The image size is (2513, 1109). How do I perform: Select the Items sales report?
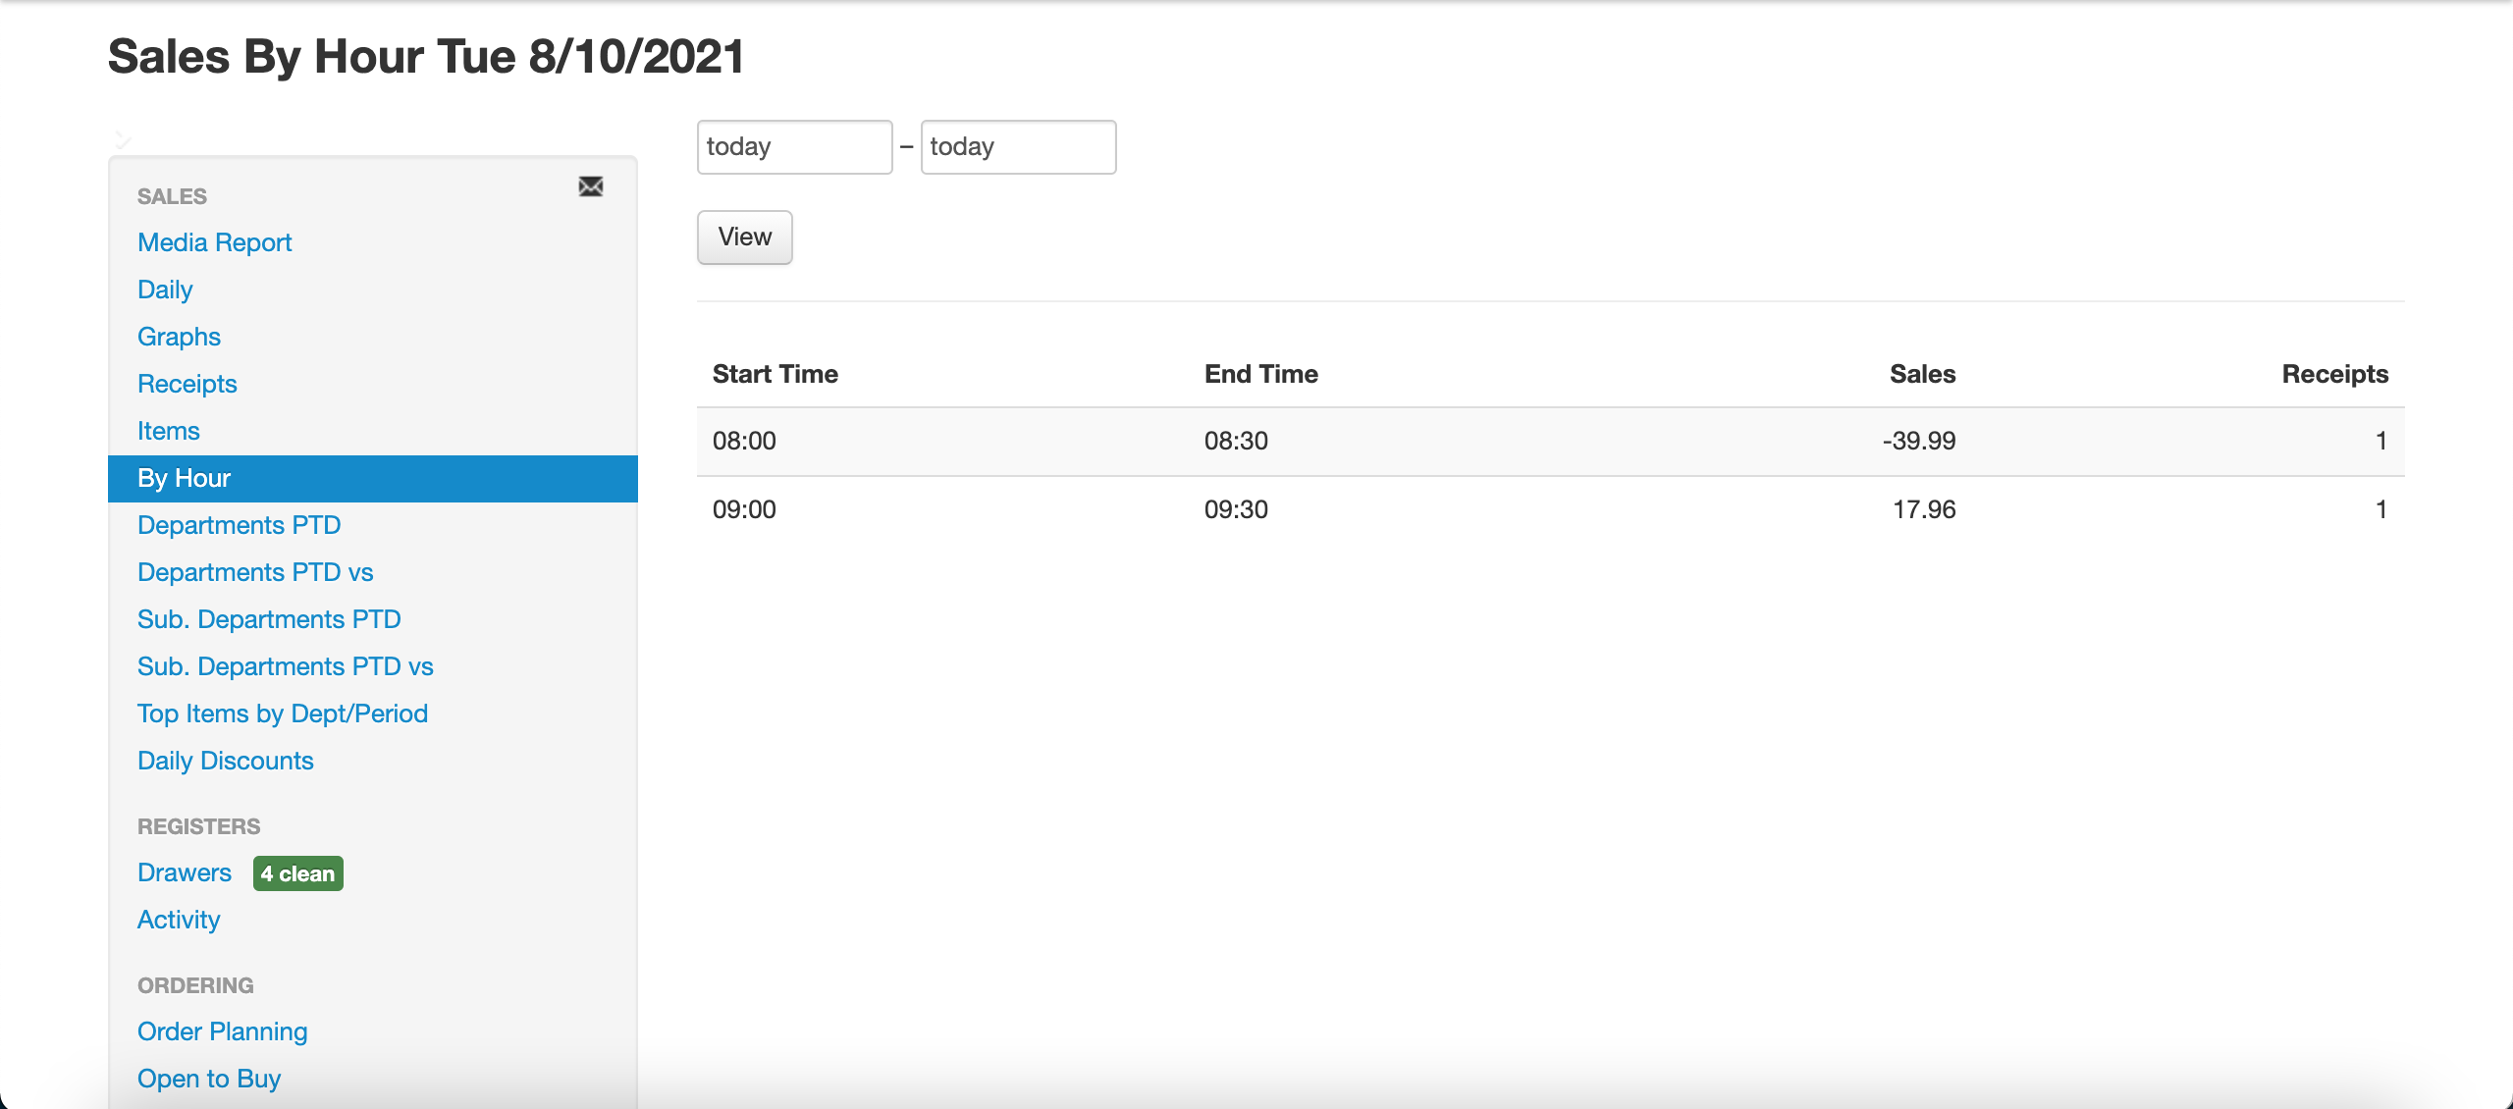click(x=168, y=431)
